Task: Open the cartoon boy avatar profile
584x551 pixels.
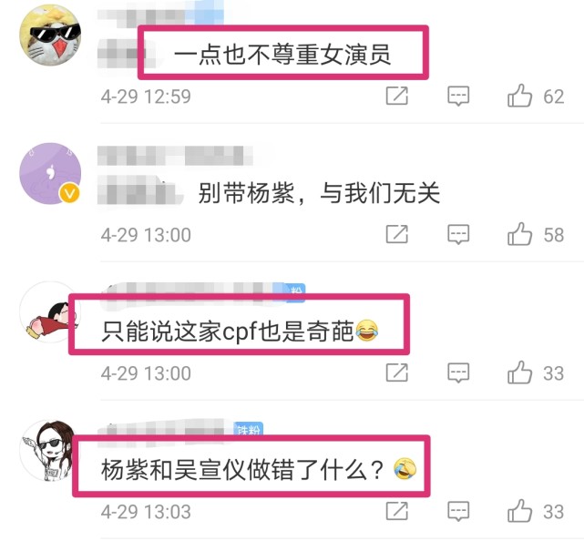Action: 46,312
